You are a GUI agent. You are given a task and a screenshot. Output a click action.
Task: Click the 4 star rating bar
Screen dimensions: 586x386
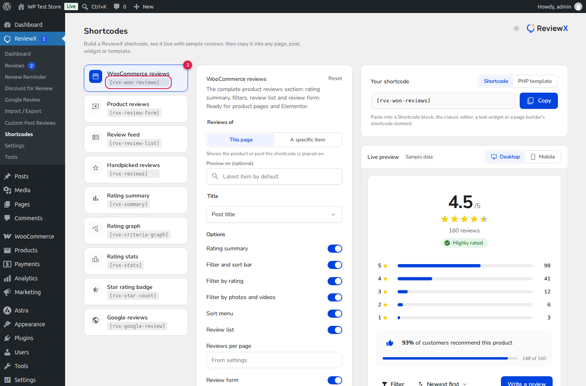(x=465, y=279)
